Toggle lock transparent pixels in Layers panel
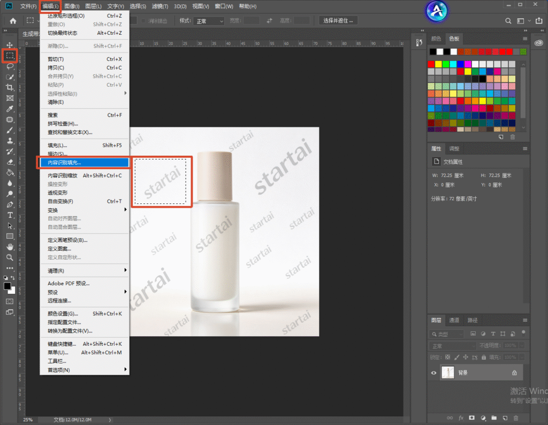The image size is (548, 425). pos(448,357)
